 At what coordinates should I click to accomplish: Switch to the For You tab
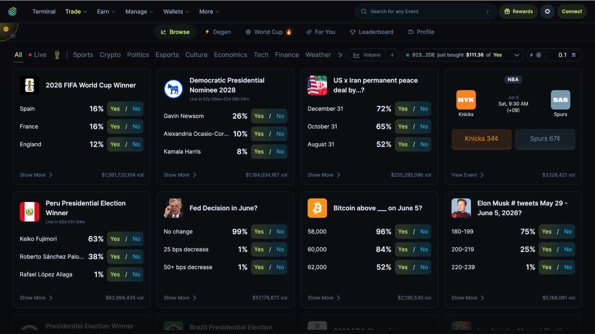pyautogui.click(x=321, y=32)
